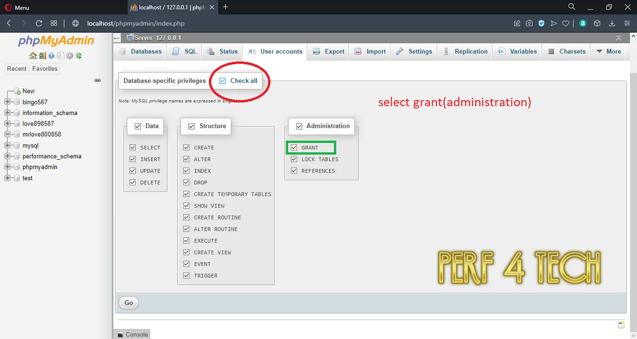This screenshot has height=339, width=637.
Task: Collapse the mrlove800858 database node
Action: coord(7,134)
